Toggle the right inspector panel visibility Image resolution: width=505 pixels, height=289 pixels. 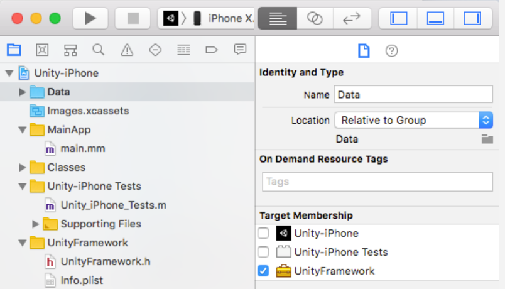(x=472, y=18)
